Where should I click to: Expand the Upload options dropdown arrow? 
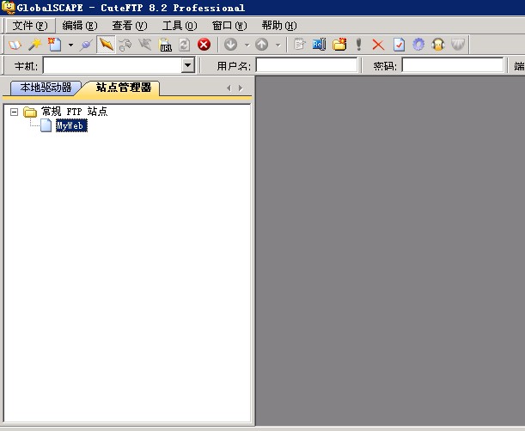pyautogui.click(x=278, y=45)
